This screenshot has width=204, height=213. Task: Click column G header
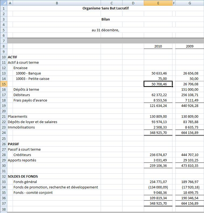[190, 3]
